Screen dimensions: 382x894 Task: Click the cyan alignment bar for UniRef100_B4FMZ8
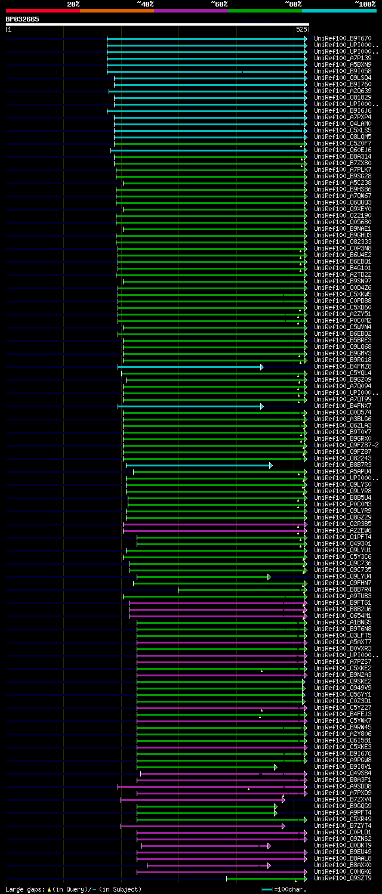pyautogui.click(x=190, y=367)
